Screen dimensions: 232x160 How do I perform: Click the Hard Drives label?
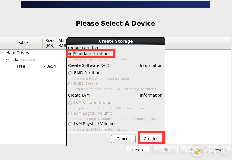(x=17, y=53)
